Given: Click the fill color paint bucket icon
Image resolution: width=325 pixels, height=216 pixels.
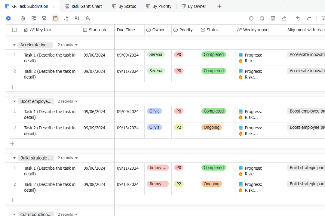Looking at the screenshot, I should pyautogui.click(x=88, y=18).
